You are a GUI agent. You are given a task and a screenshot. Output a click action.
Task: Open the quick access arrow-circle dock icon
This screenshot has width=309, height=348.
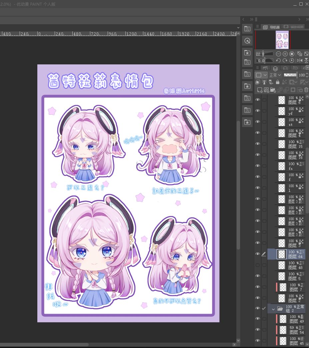(247, 41)
